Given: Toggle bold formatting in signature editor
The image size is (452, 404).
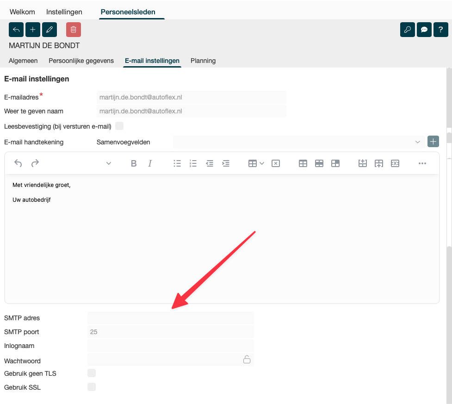Looking at the screenshot, I should pos(134,163).
